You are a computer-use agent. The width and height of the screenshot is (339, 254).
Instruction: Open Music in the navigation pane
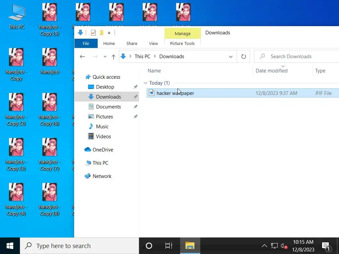[102, 127]
